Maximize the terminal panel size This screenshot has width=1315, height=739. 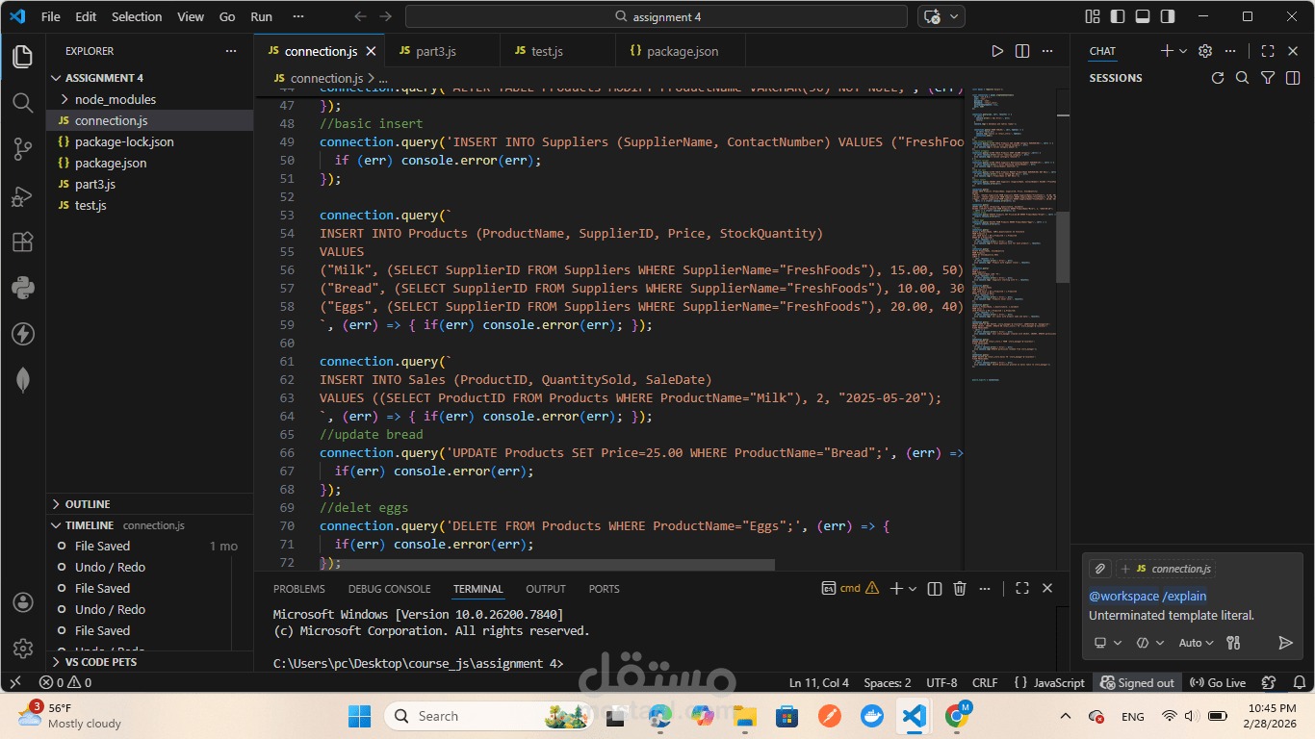click(x=1022, y=588)
